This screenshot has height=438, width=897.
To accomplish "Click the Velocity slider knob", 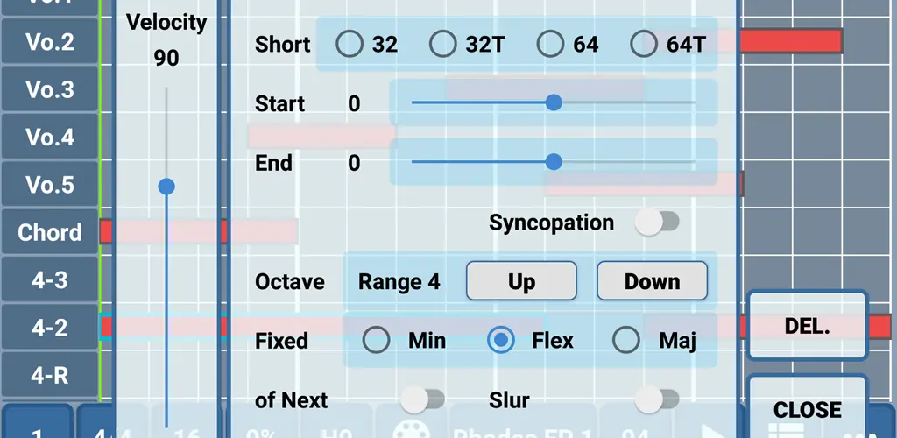I will (x=166, y=187).
